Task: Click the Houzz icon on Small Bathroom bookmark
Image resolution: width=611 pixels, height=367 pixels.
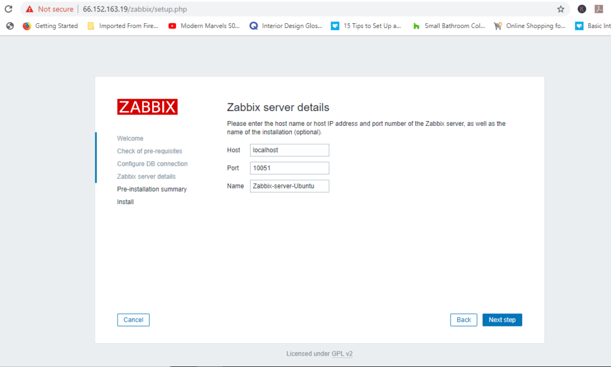Action: [x=416, y=26]
